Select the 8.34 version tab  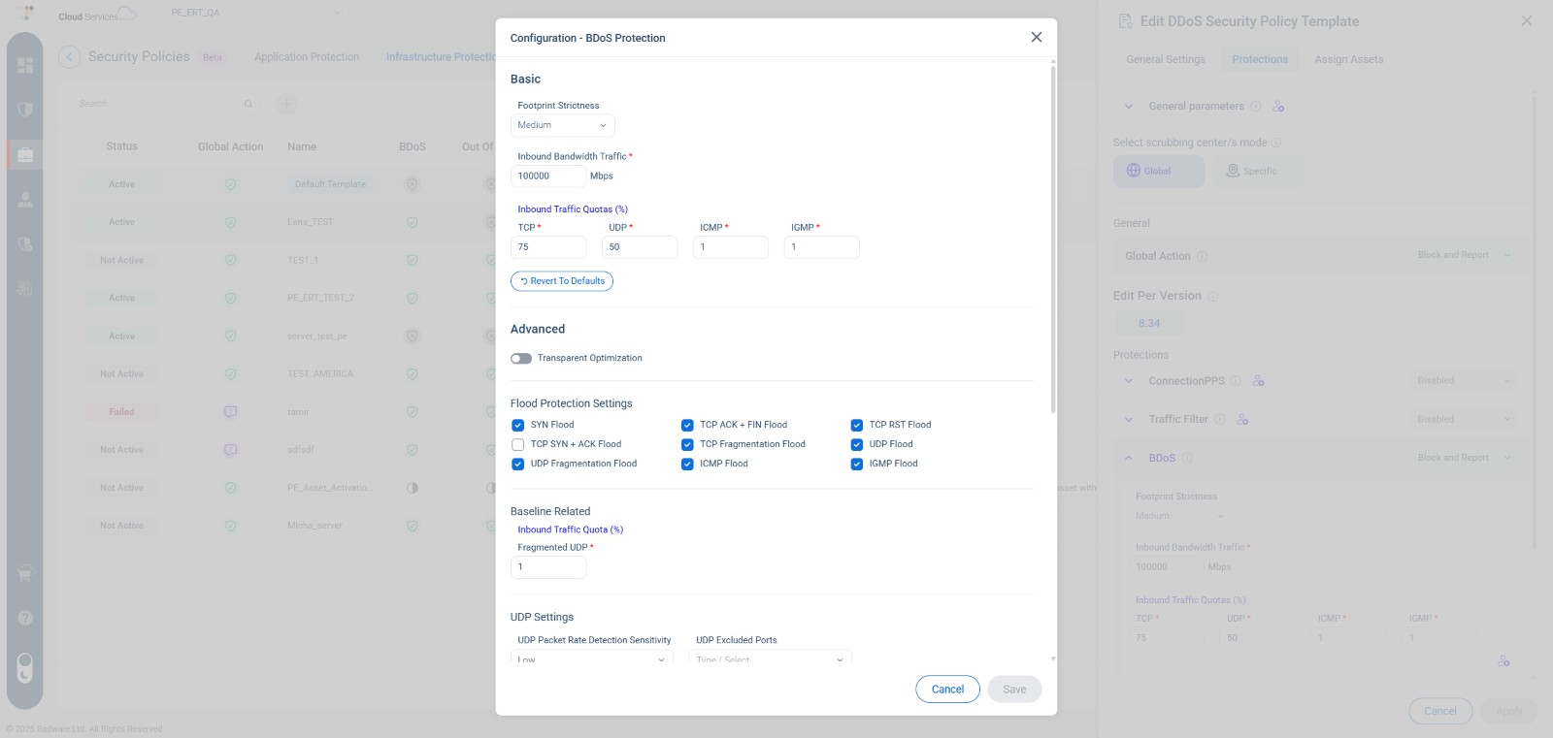(x=1149, y=324)
